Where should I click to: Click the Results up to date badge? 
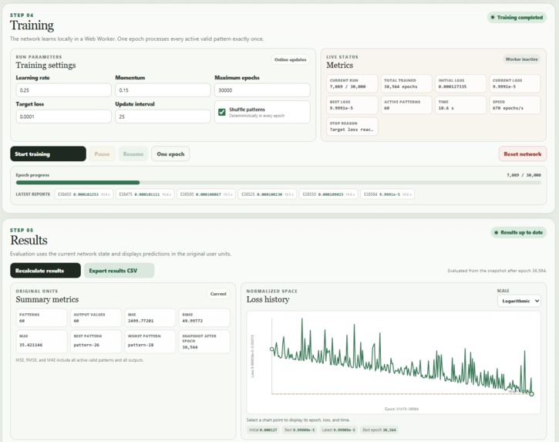click(519, 232)
